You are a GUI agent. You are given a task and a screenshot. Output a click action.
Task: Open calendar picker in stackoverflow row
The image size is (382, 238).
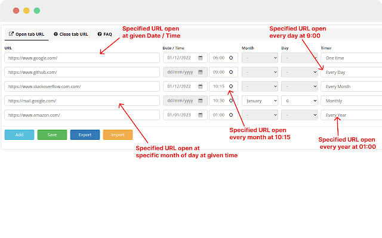coord(201,86)
